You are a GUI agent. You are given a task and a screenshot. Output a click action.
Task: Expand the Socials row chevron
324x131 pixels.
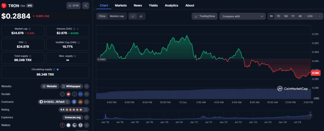coord(87,94)
